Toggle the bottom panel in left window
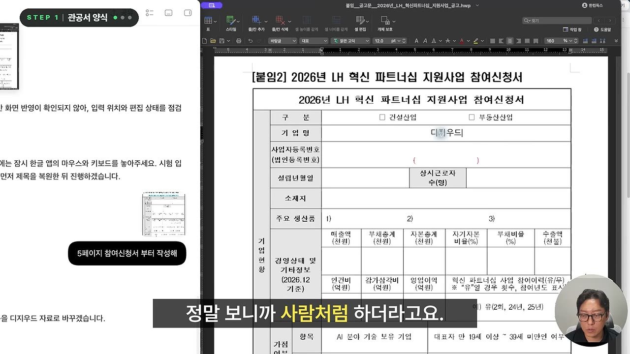Viewport: 630px width, 354px height. [x=168, y=13]
